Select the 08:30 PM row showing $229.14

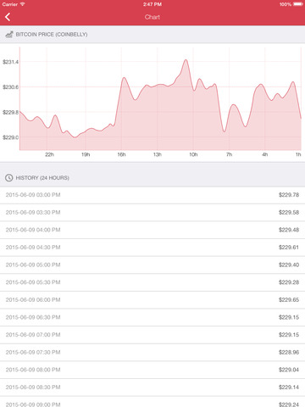point(152,387)
